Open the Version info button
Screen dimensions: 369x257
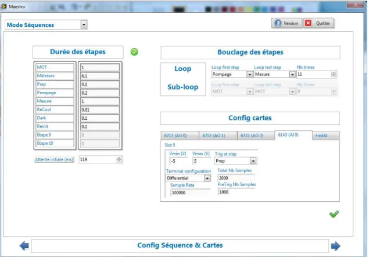tap(286, 23)
